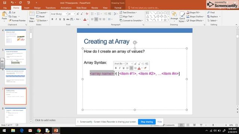Toggle align left in the ribbon
The width and height of the screenshot is (239, 134).
92,19
